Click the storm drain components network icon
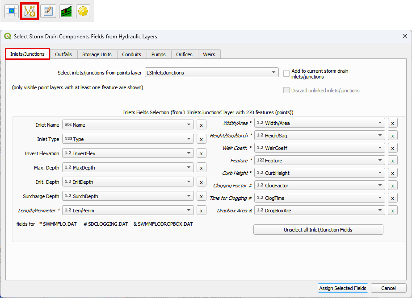The image size is (412, 298). click(x=29, y=11)
